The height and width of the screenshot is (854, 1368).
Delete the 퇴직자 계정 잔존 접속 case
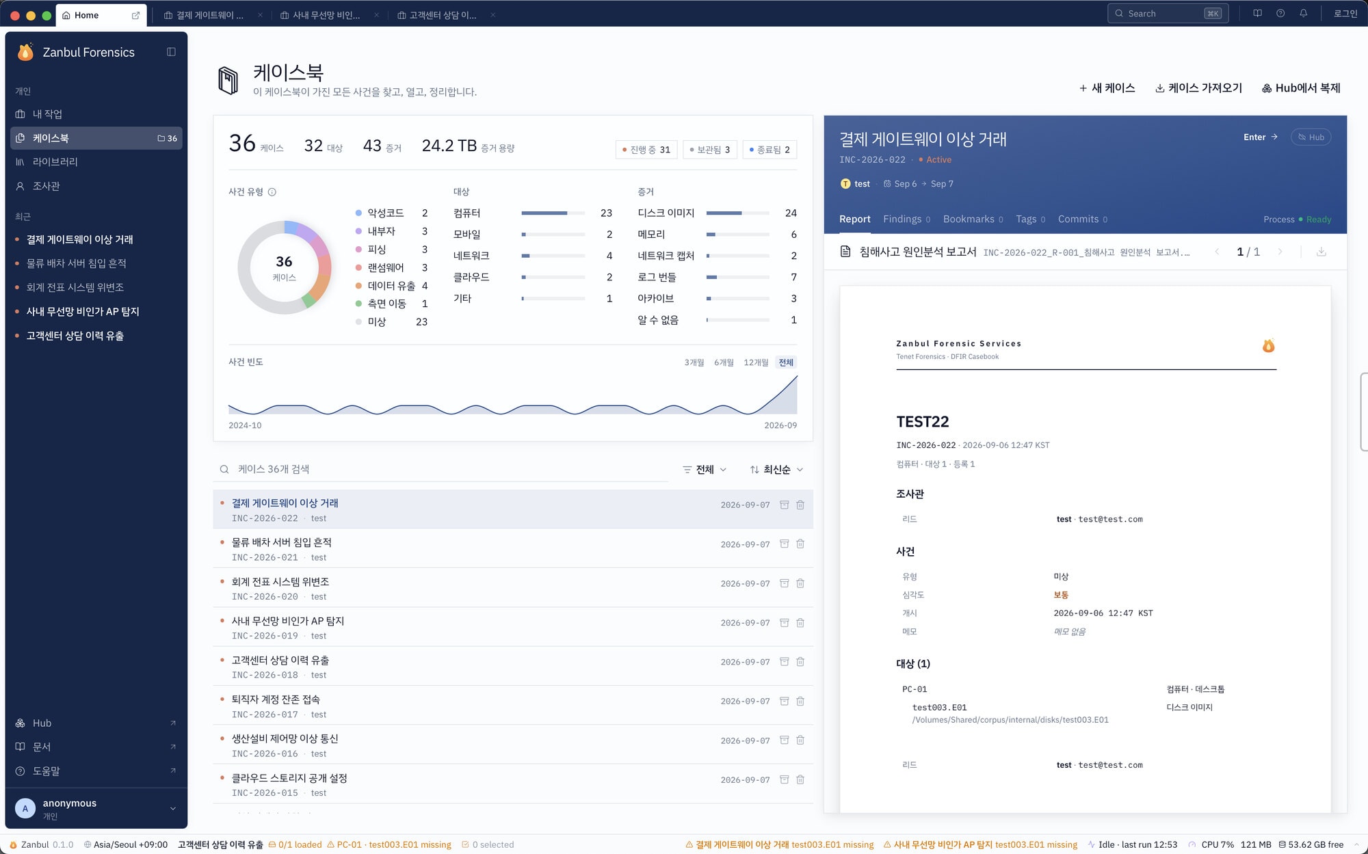[x=800, y=702]
